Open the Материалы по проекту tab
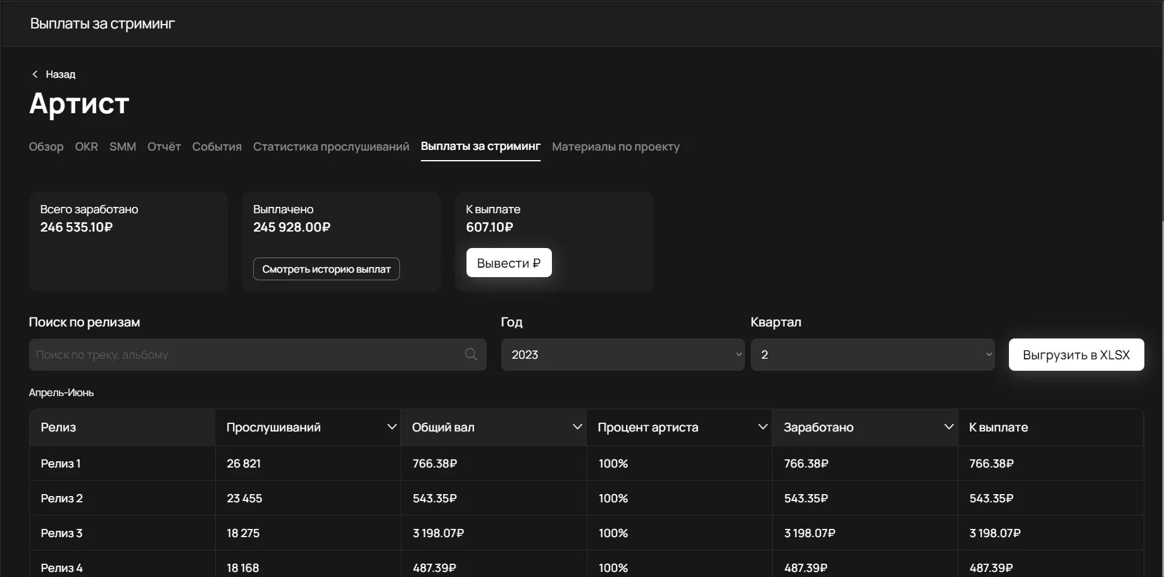This screenshot has width=1164, height=577. 615,147
